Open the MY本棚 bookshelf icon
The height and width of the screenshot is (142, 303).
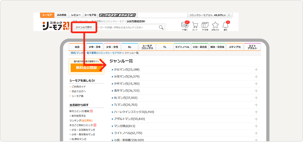tap(205, 26)
